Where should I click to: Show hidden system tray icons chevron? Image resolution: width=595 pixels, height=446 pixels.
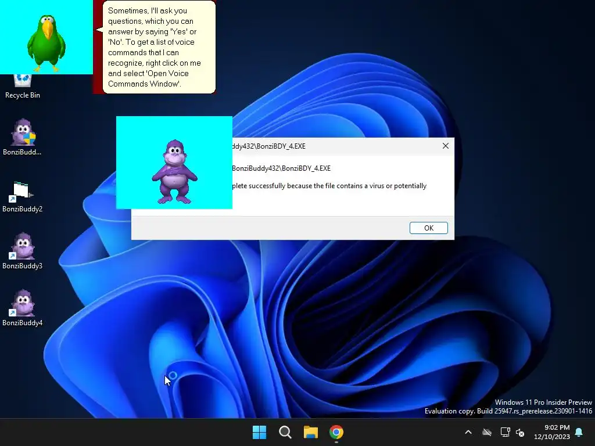(468, 432)
